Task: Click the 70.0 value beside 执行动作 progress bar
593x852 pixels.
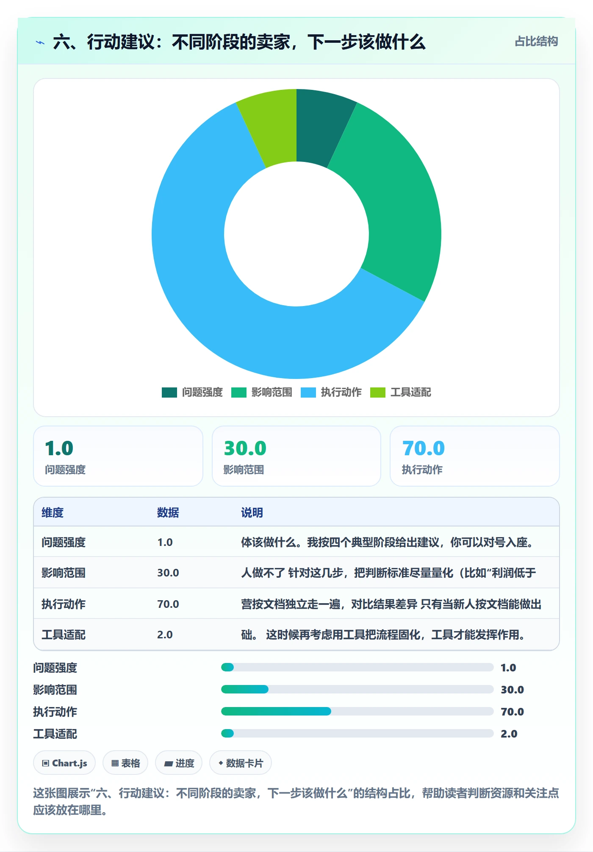Action: point(513,712)
